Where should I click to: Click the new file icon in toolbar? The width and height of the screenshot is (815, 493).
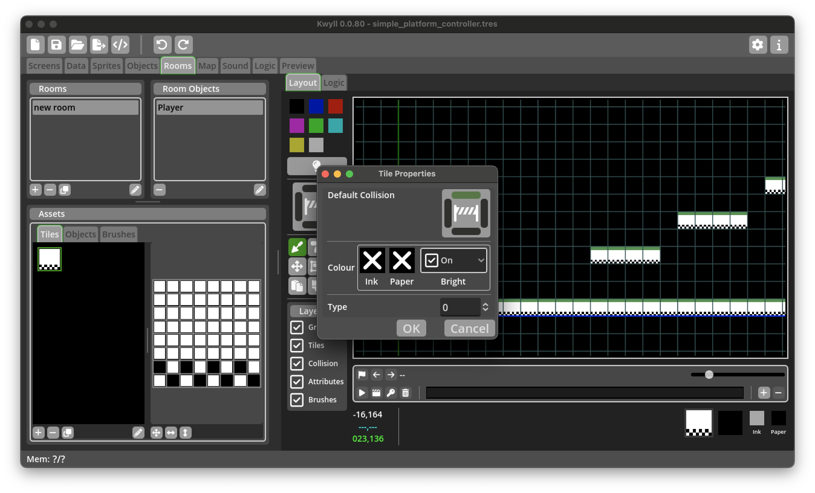point(35,44)
